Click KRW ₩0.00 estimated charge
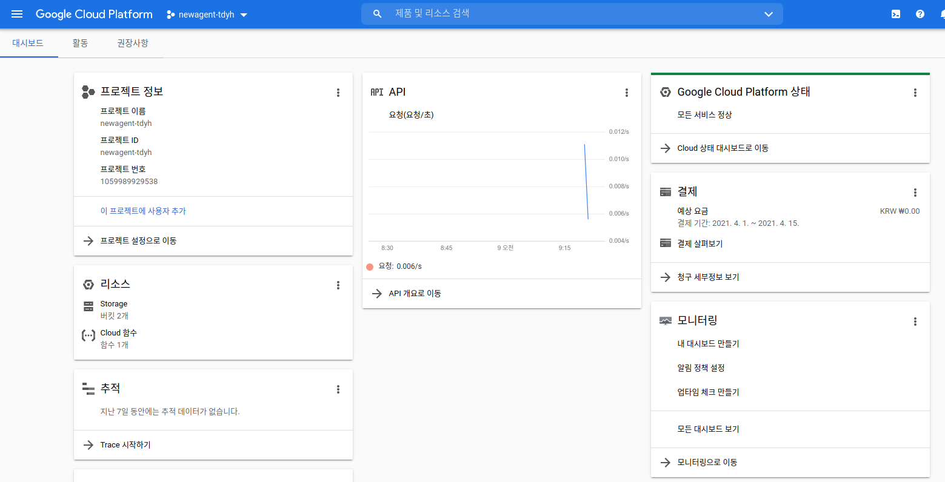The height and width of the screenshot is (482, 945). 900,211
